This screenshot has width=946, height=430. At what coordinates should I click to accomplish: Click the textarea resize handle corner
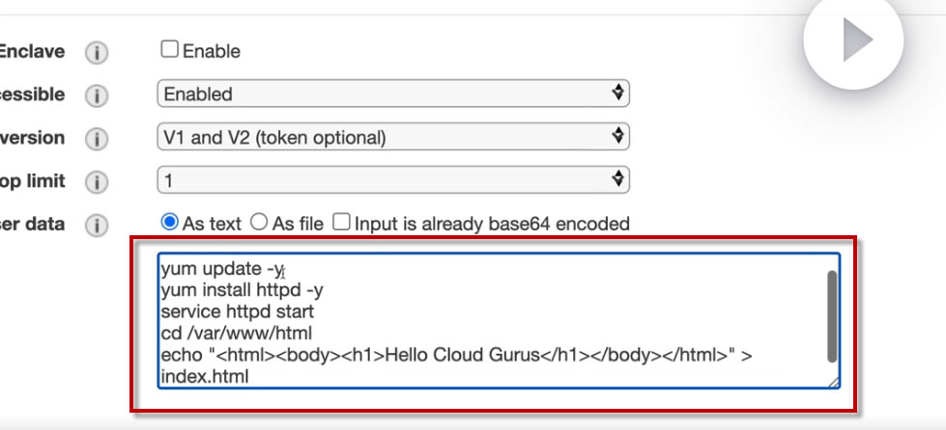click(x=833, y=382)
